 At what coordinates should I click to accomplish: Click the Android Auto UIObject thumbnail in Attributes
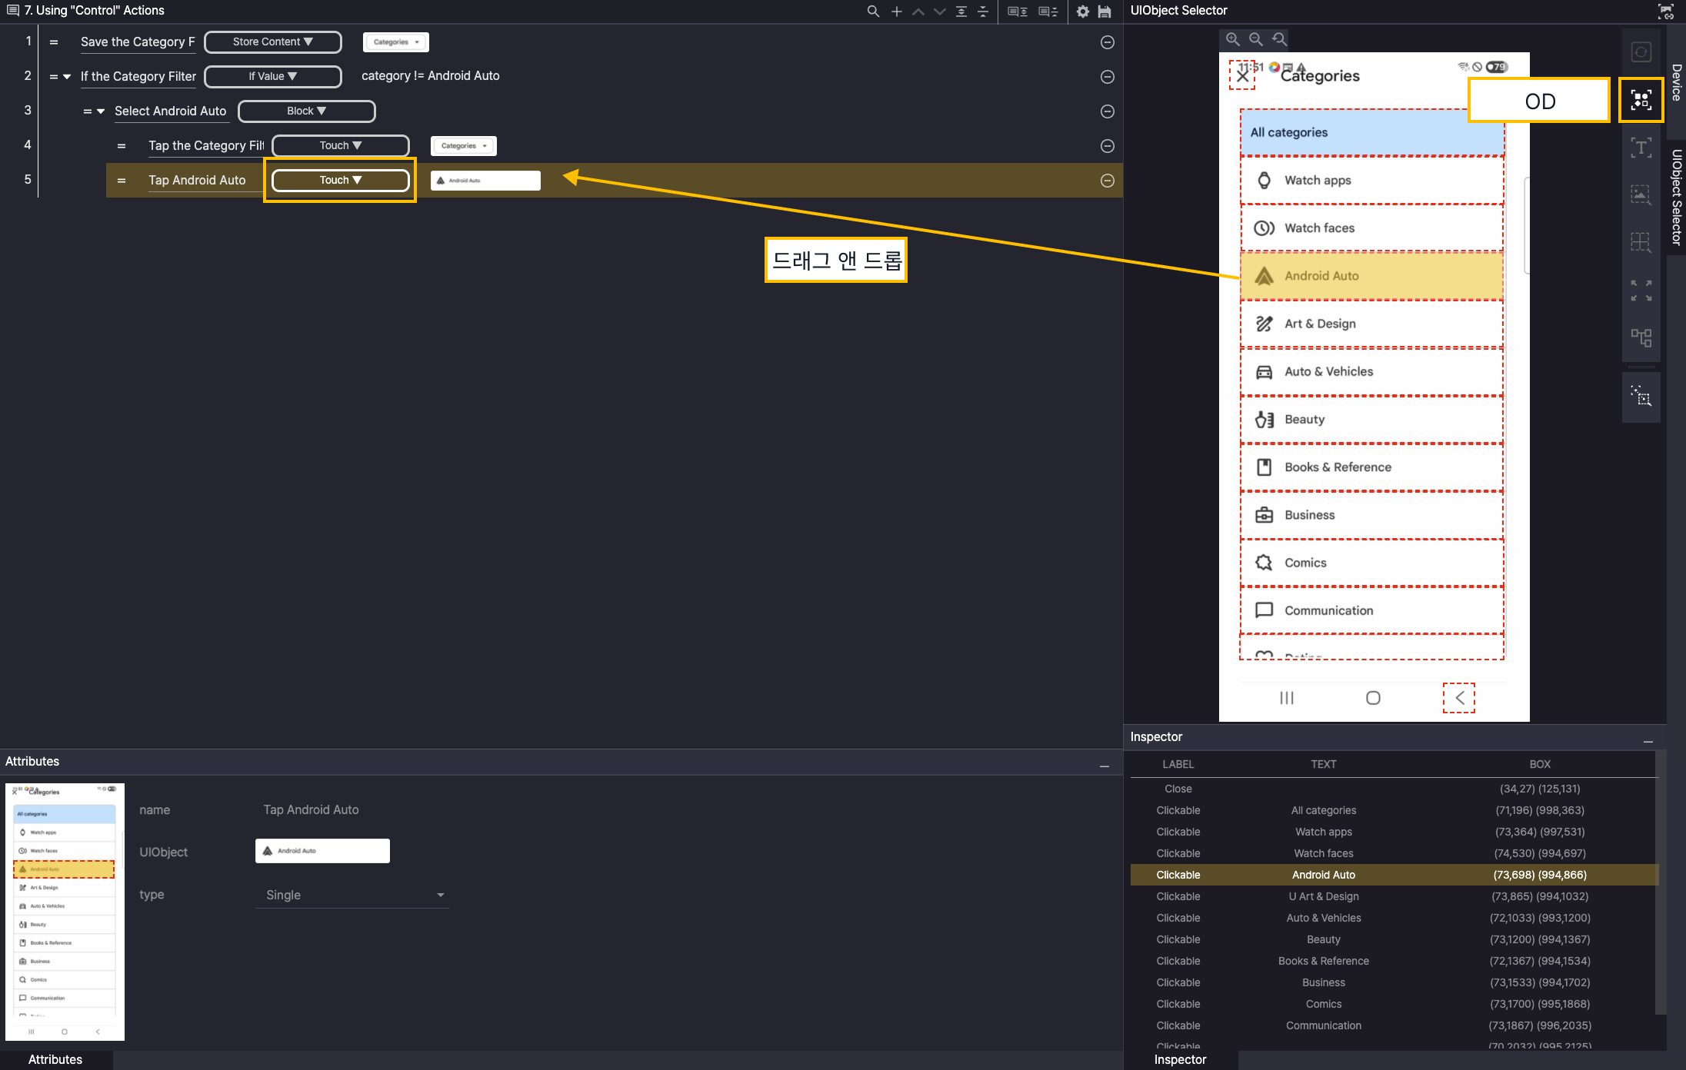322,851
